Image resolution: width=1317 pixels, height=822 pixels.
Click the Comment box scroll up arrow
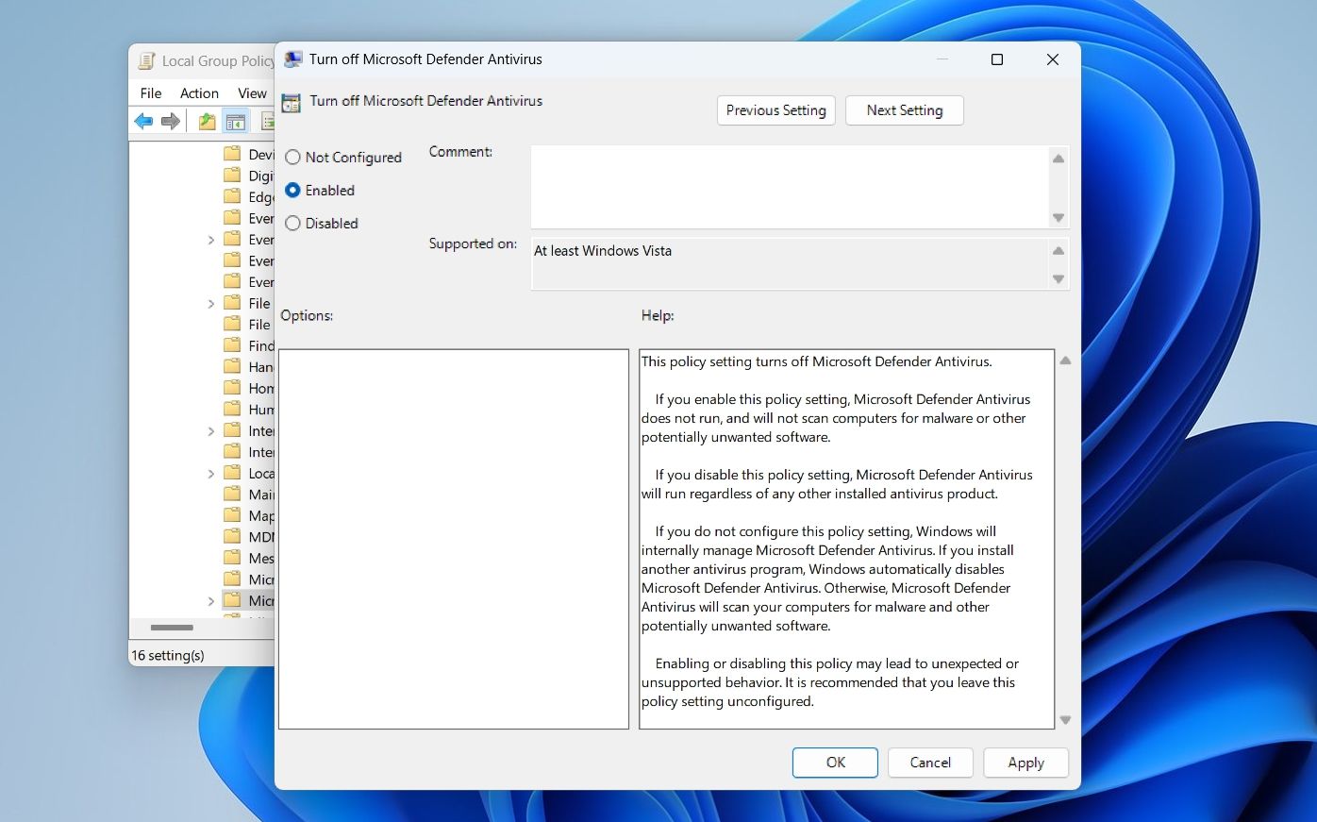[x=1059, y=159]
